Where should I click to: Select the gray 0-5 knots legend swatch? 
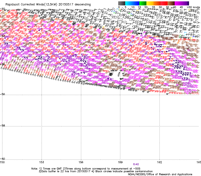click(x=122, y=3)
